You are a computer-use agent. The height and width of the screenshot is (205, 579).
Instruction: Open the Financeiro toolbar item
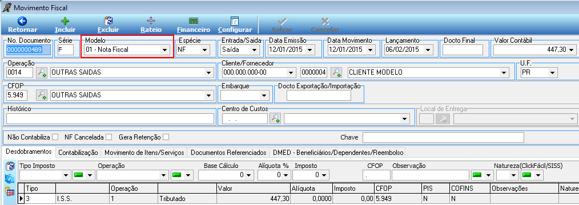(194, 25)
